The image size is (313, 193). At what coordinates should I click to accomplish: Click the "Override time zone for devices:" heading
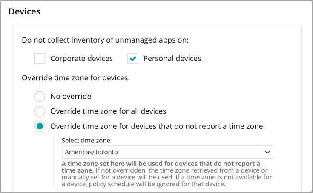[76, 78]
